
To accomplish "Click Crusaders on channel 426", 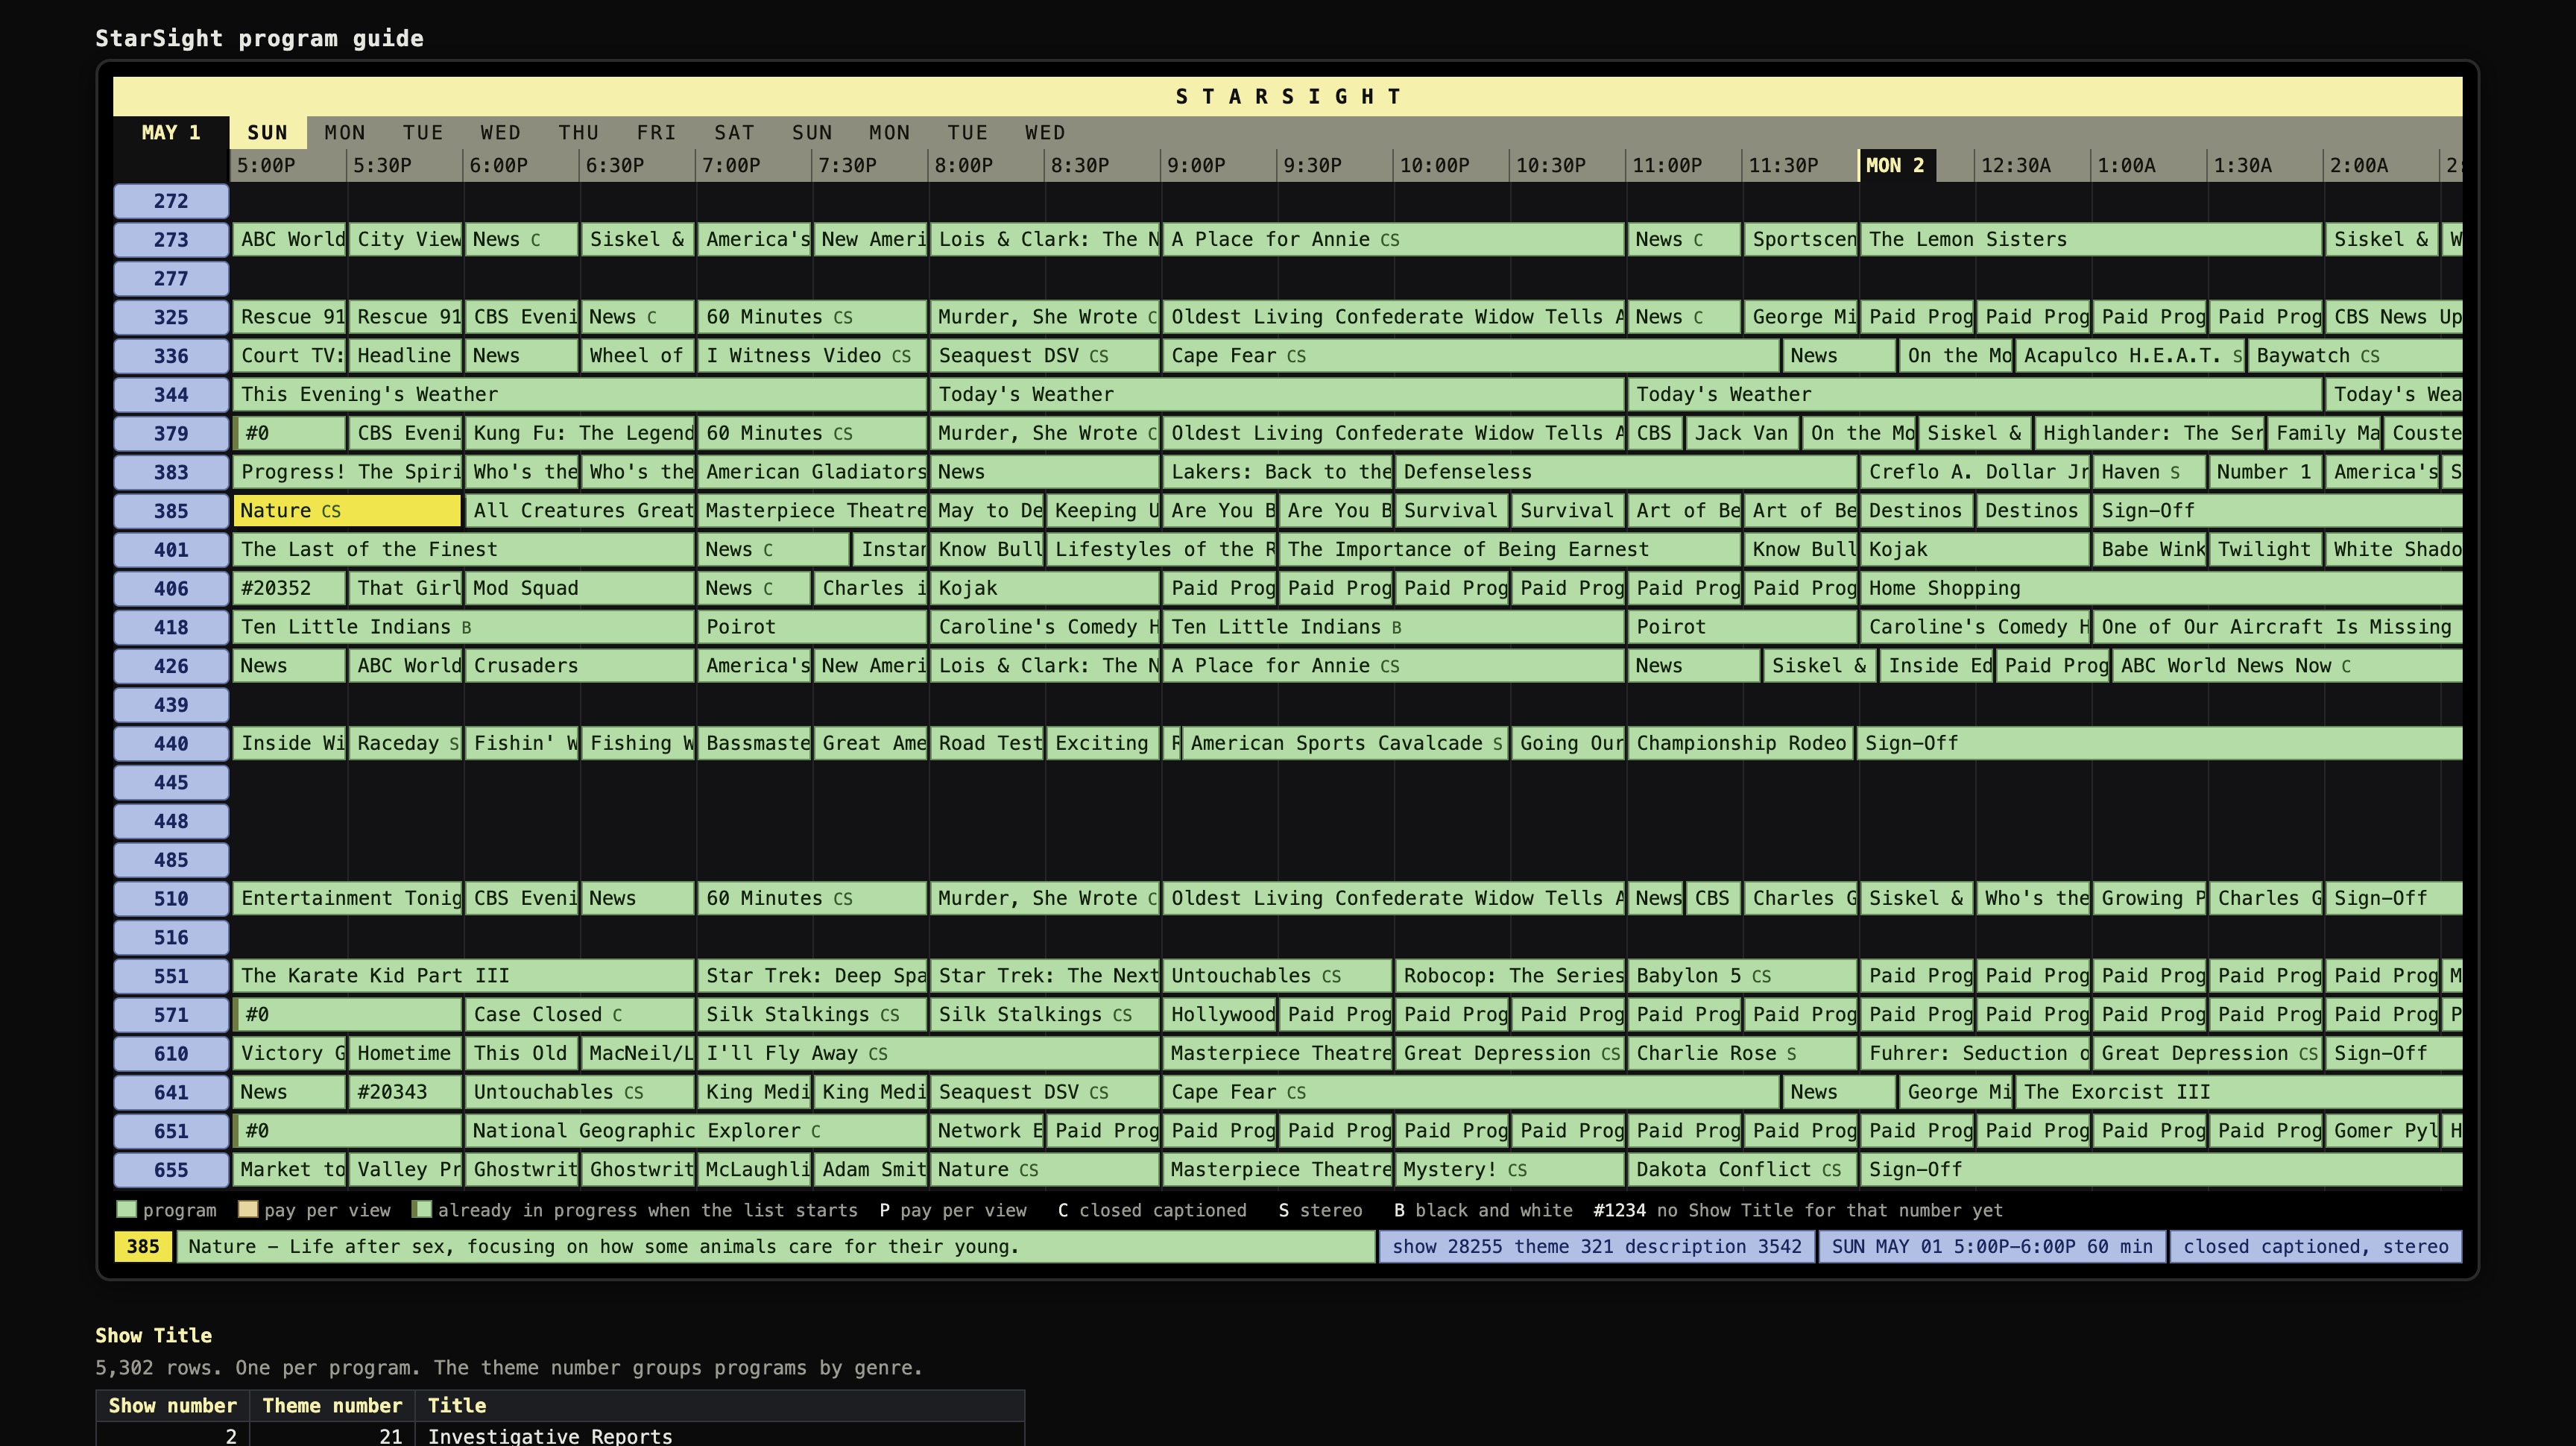I will pyautogui.click(x=580, y=666).
